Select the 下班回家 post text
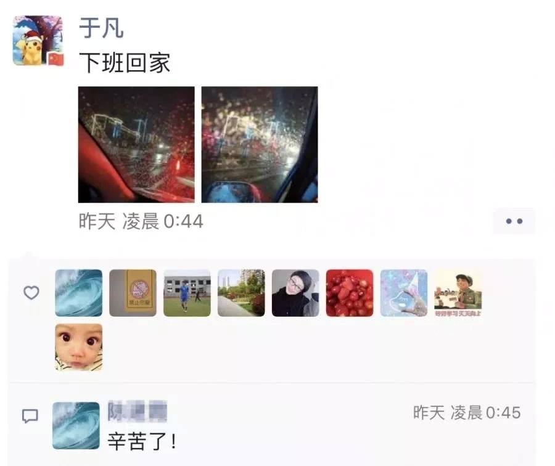The width and height of the screenshot is (555, 466). click(125, 63)
